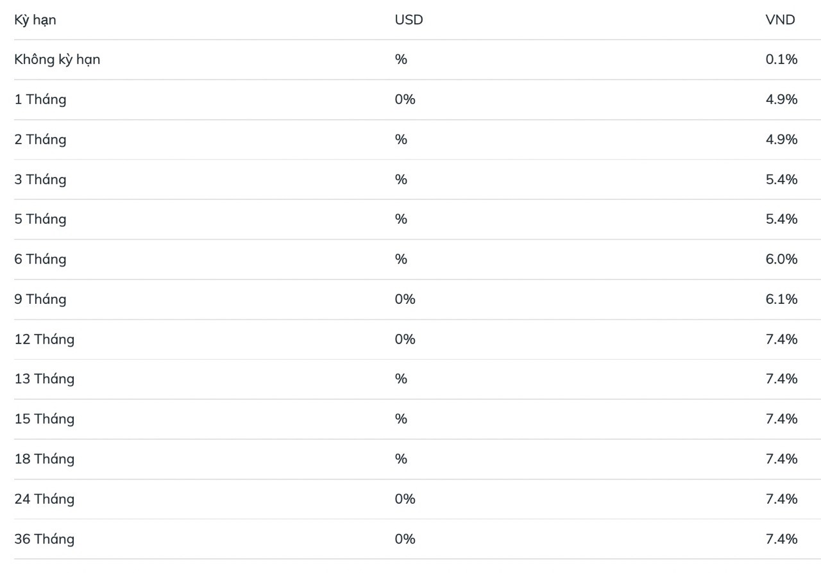821x573 pixels.
Task: Click the 0.1% VND non-term rate
Action: coord(781,60)
